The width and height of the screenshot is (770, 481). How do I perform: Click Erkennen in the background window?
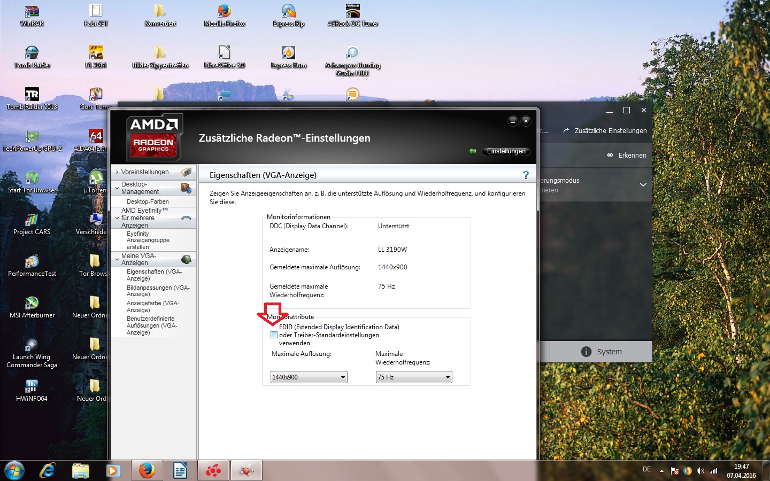coord(627,155)
